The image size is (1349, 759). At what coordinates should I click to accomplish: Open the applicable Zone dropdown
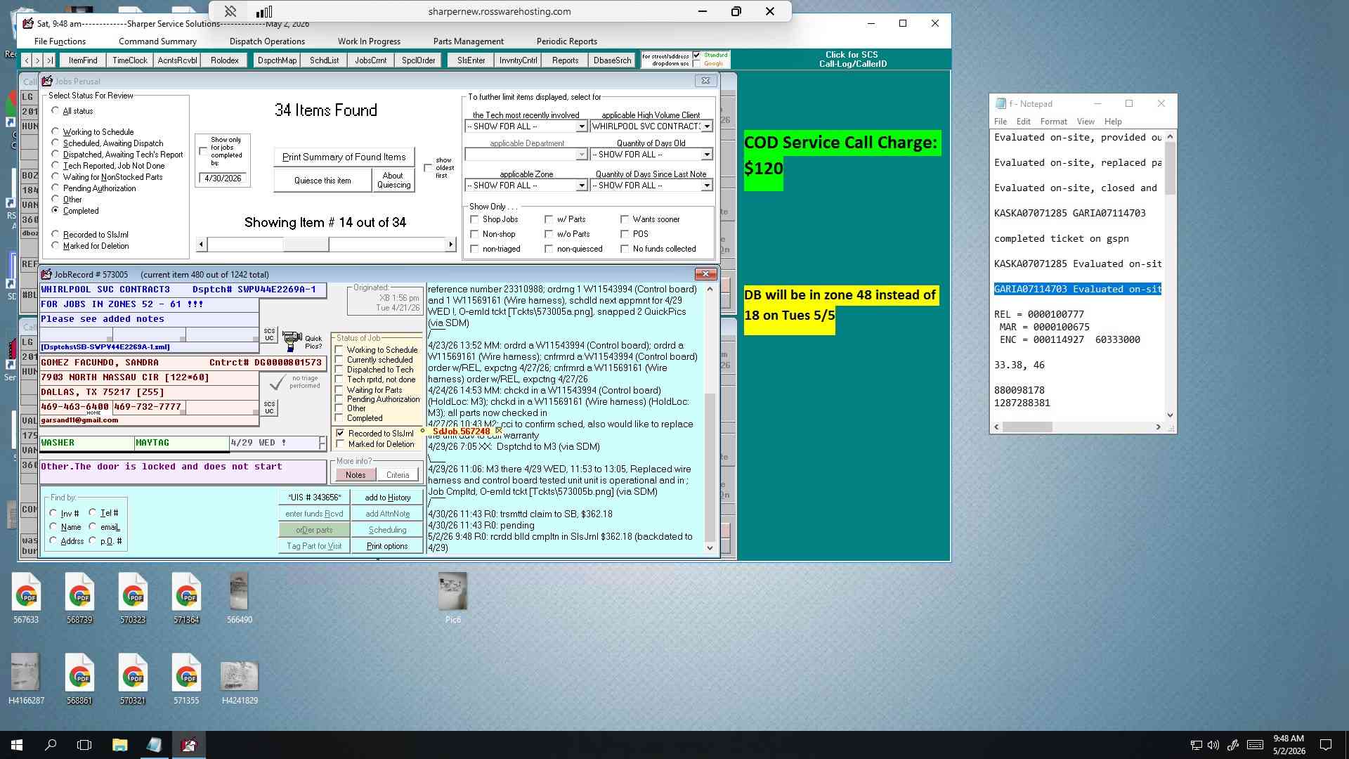tap(581, 186)
